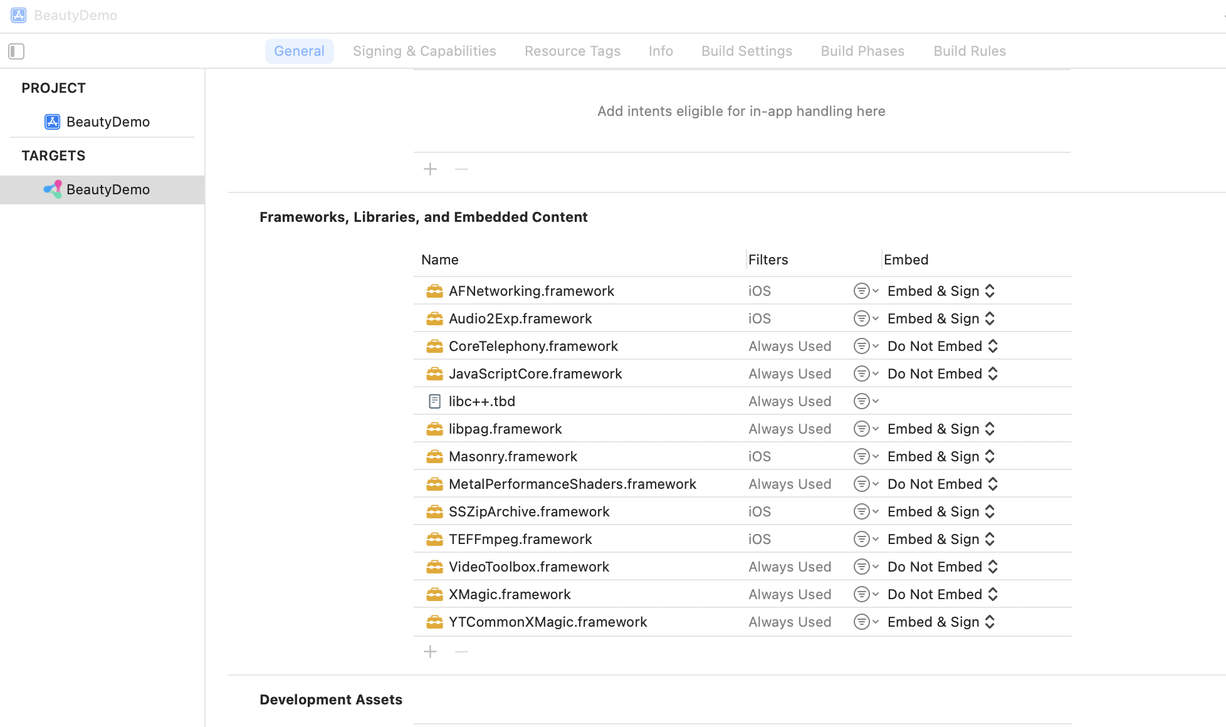Click the libc++.tbd document icon
This screenshot has height=727, width=1226.
point(434,401)
